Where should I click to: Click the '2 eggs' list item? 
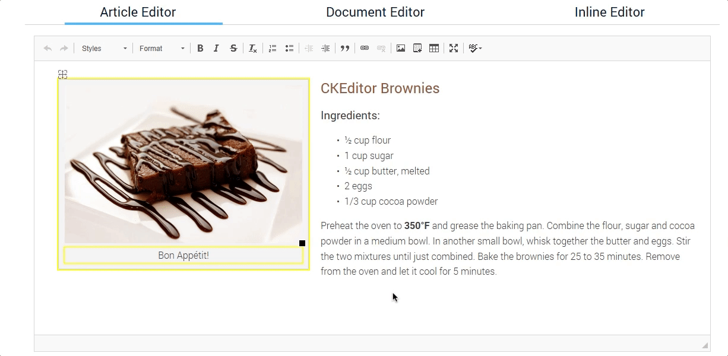[x=358, y=186]
